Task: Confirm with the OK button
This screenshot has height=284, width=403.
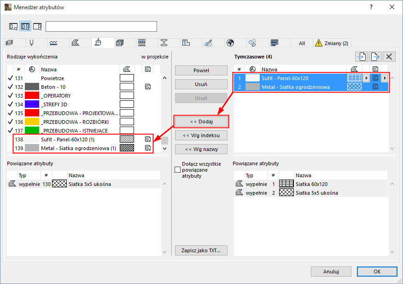Action: tap(377, 272)
